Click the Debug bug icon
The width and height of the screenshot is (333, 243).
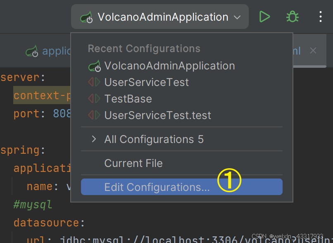coord(293,17)
